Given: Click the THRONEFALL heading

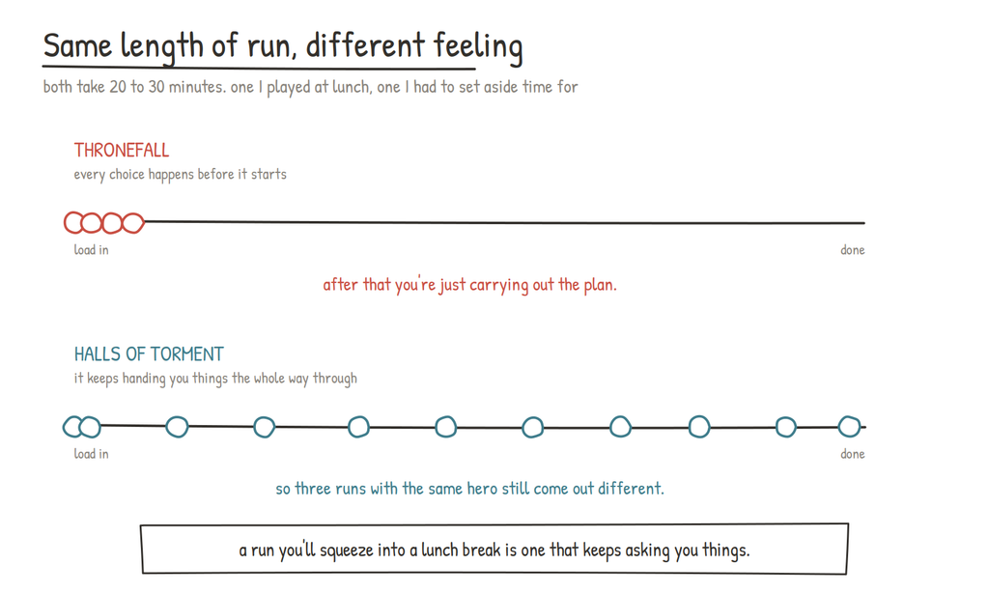Looking at the screenshot, I should tap(122, 150).
